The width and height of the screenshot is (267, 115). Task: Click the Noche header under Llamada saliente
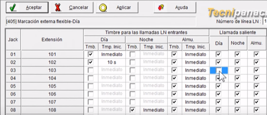[x=238, y=43]
